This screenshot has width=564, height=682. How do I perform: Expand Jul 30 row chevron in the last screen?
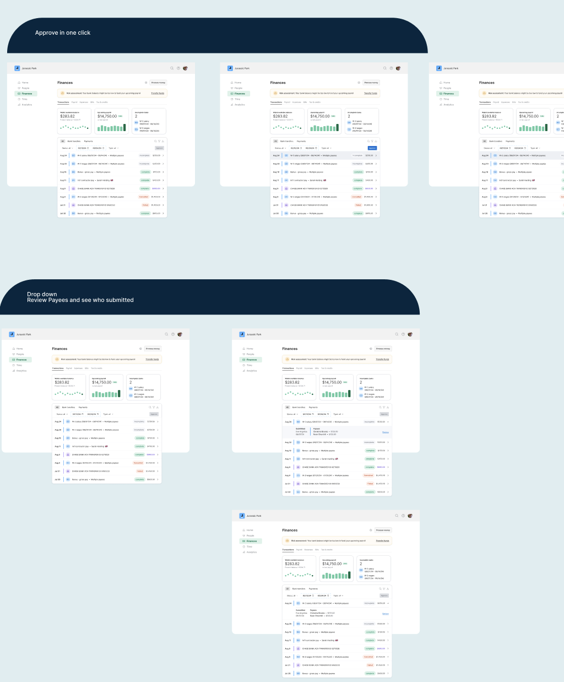coord(388,673)
